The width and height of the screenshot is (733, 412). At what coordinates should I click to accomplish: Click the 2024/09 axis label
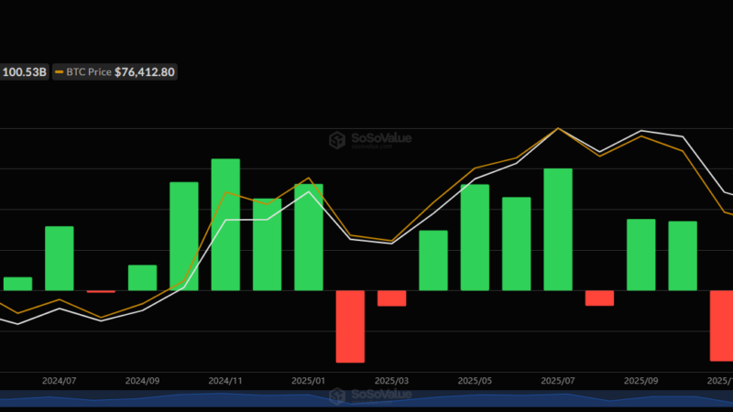point(143,381)
